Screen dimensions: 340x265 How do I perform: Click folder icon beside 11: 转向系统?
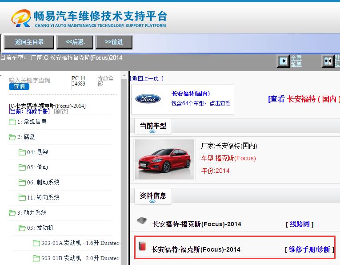22,198
